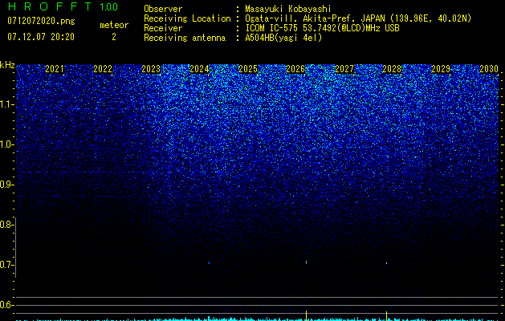The height and width of the screenshot is (321, 505).
Task: Click the meteor label
Action: [x=114, y=25]
